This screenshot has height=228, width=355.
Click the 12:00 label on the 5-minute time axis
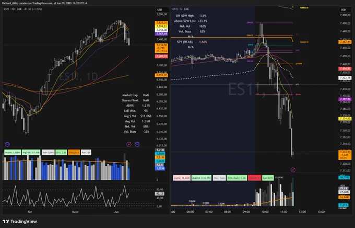[302, 212]
